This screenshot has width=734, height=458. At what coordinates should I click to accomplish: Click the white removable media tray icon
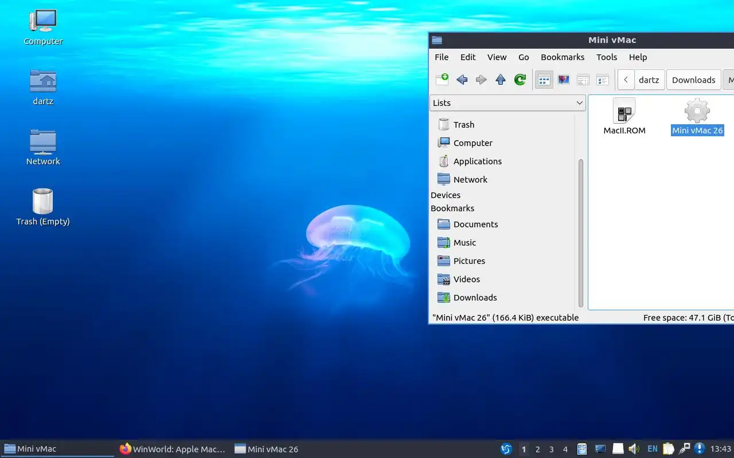[x=618, y=449]
